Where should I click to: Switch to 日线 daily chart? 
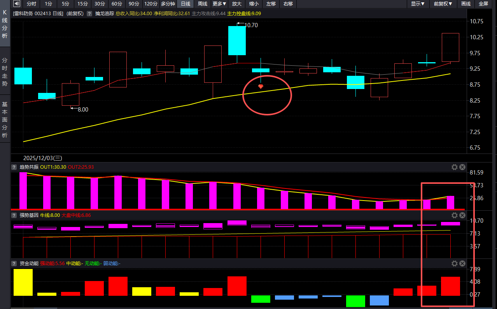click(x=185, y=4)
